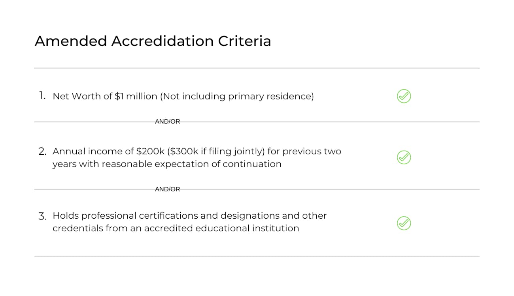Click the green checkmark beside Annual income criterion
Viewport: 514px width, 296px height.
tap(404, 157)
